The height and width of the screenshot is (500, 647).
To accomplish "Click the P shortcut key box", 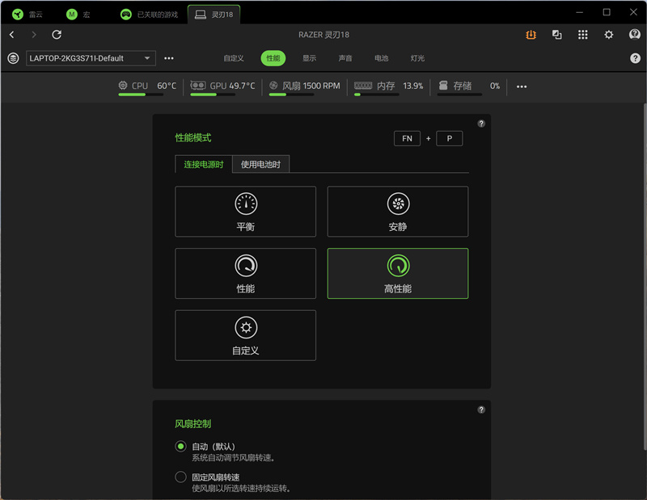I will click(x=450, y=138).
